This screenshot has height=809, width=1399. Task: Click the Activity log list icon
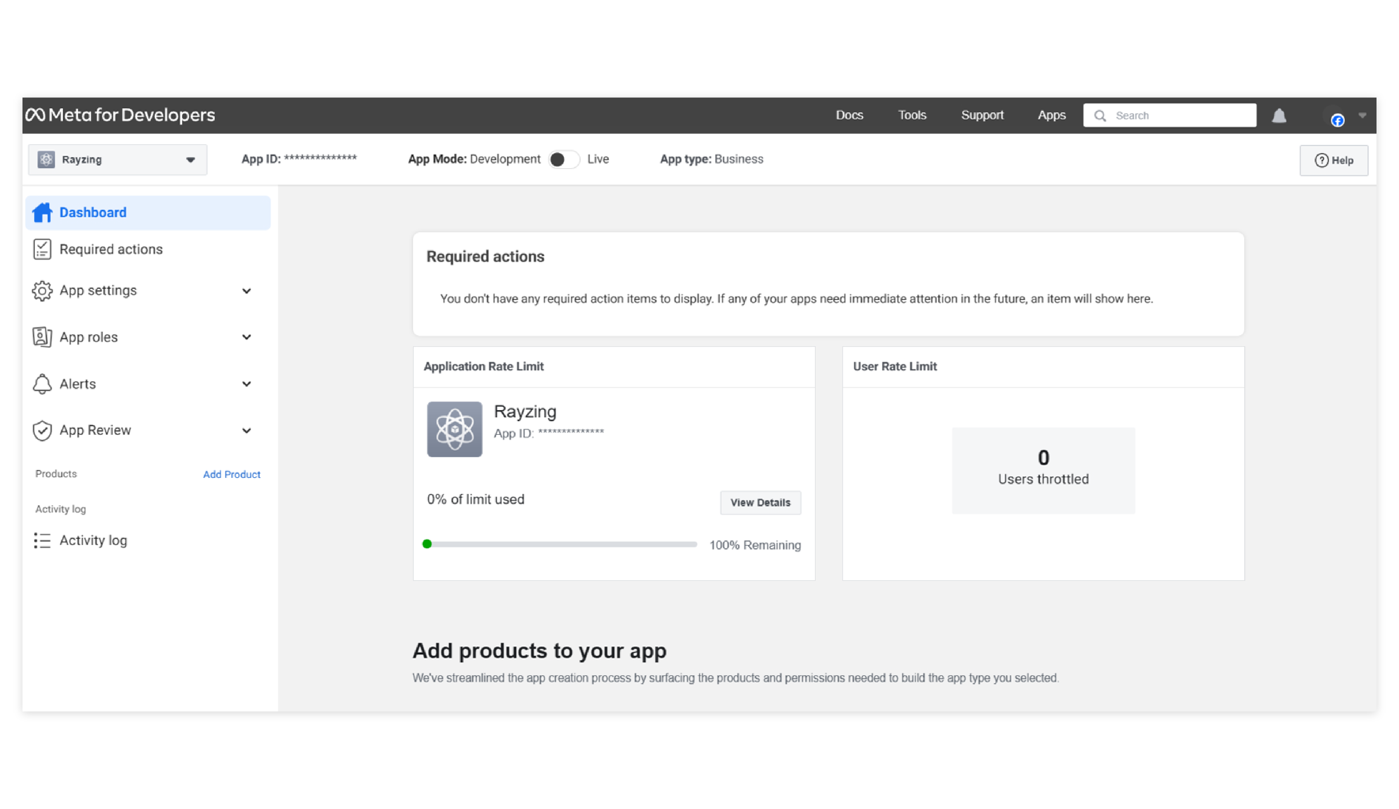tap(42, 540)
